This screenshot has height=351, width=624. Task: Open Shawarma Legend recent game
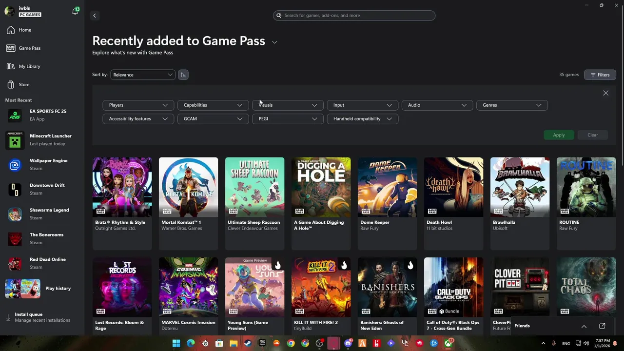(42, 214)
